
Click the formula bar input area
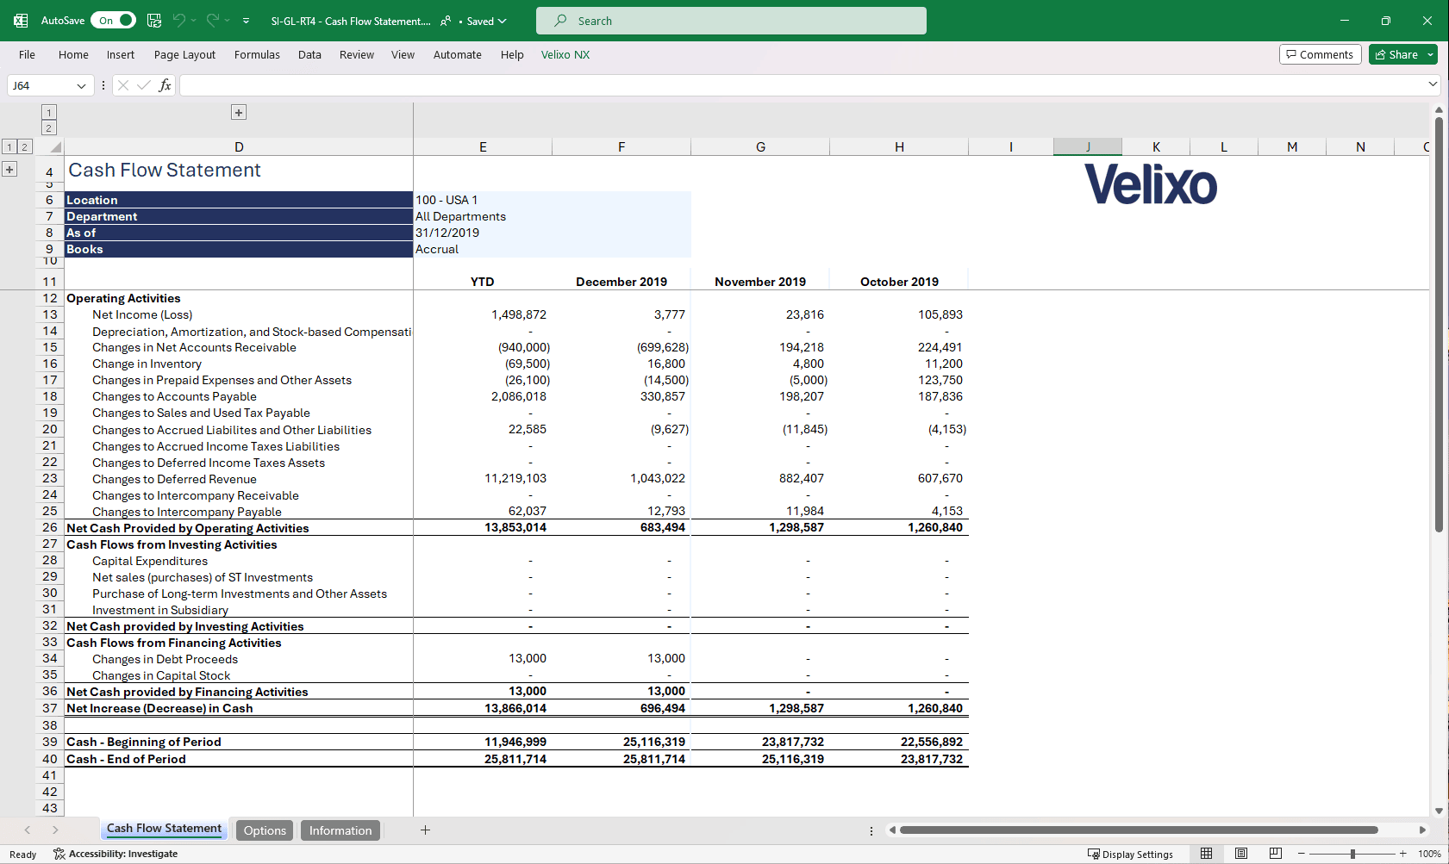pyautogui.click(x=802, y=85)
